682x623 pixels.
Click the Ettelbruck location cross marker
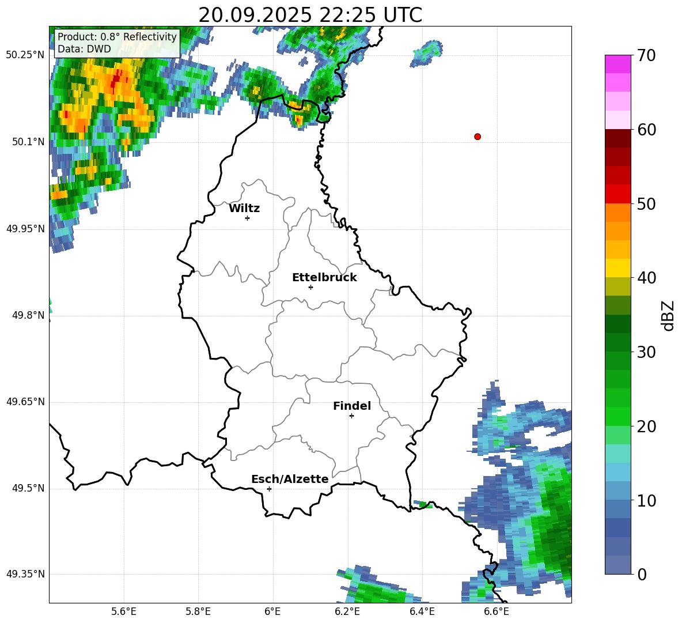point(310,287)
